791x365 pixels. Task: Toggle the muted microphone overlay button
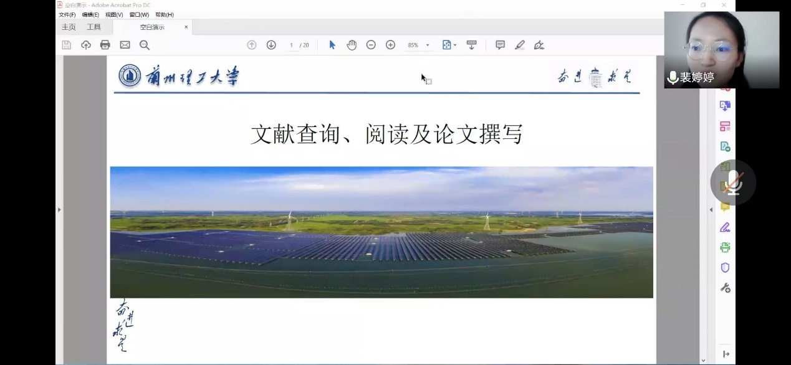coord(733,183)
